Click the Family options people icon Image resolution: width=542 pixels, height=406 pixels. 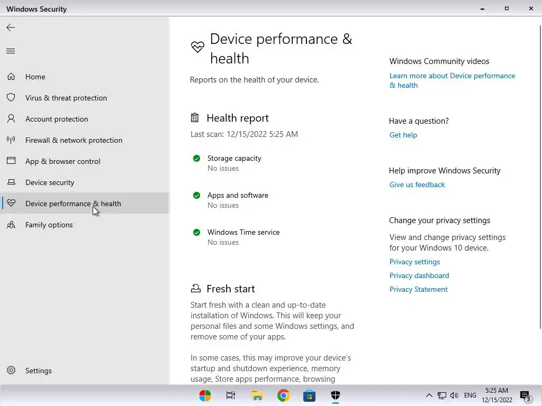[11, 225]
